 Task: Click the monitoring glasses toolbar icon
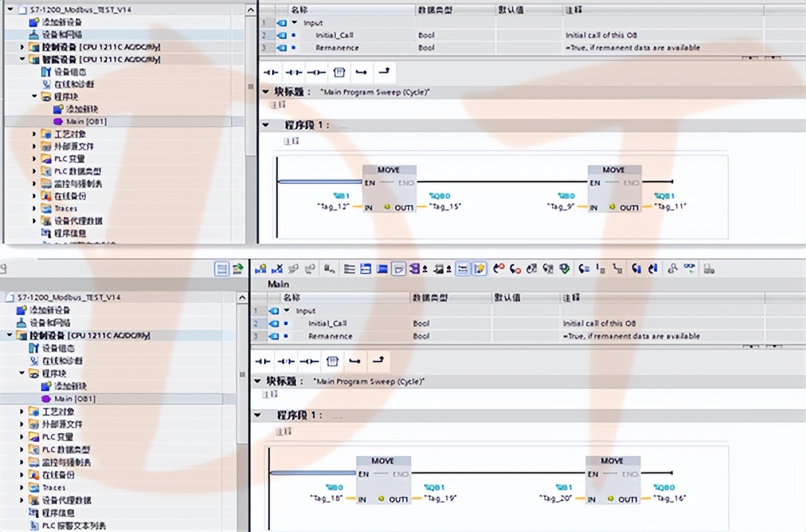click(690, 269)
